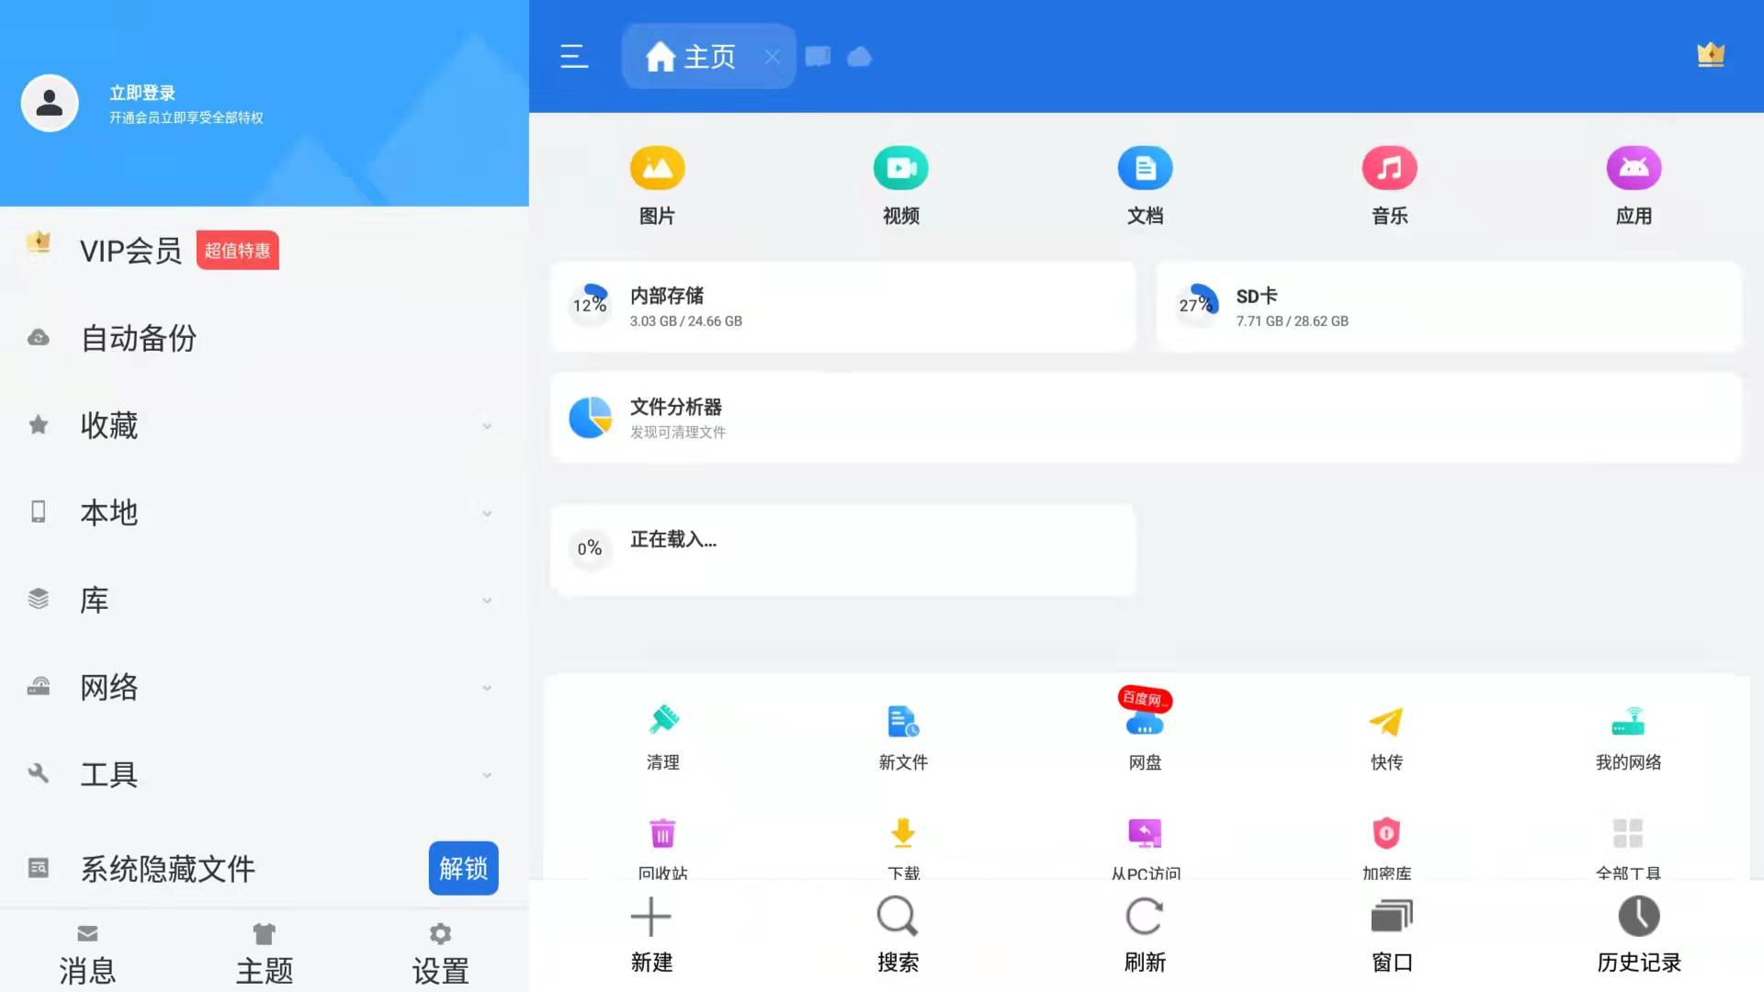Click 立即登录 login link
Screen dimensions: 1764x992
click(x=143, y=91)
